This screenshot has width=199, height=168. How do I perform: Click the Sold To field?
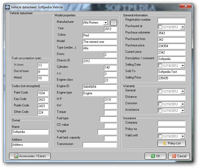tap(171, 72)
